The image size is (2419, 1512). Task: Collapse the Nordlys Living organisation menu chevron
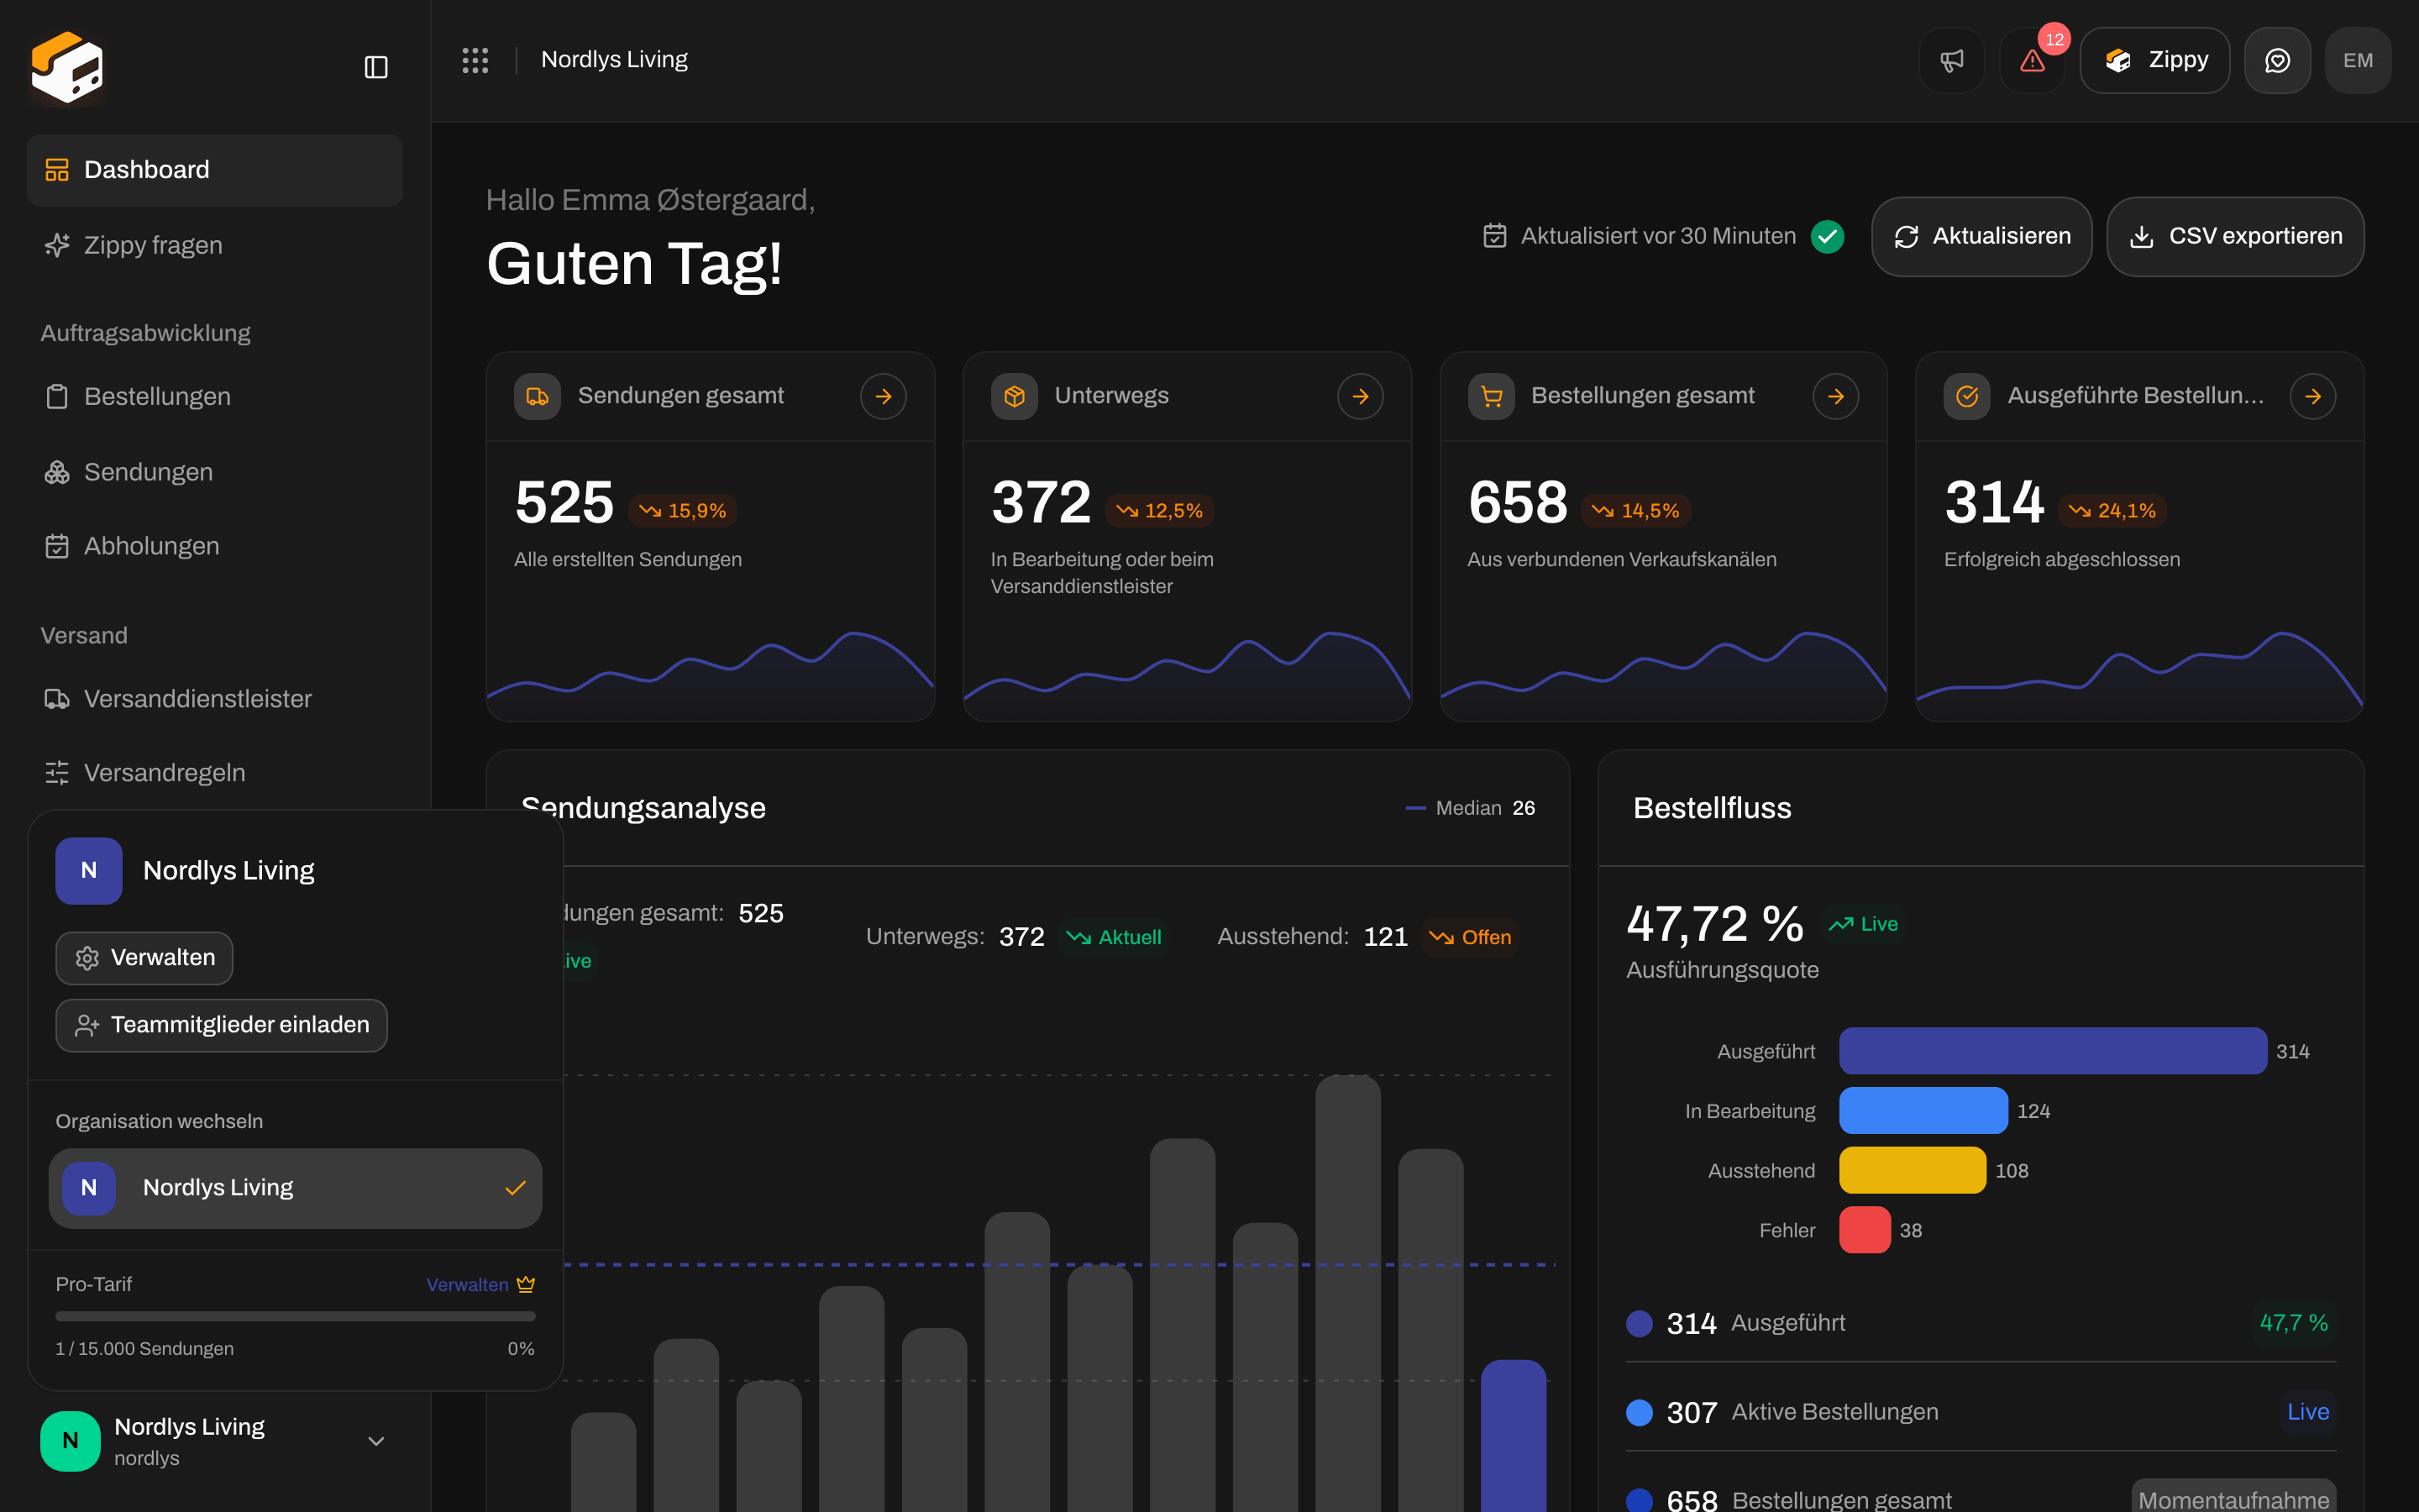375,1441
